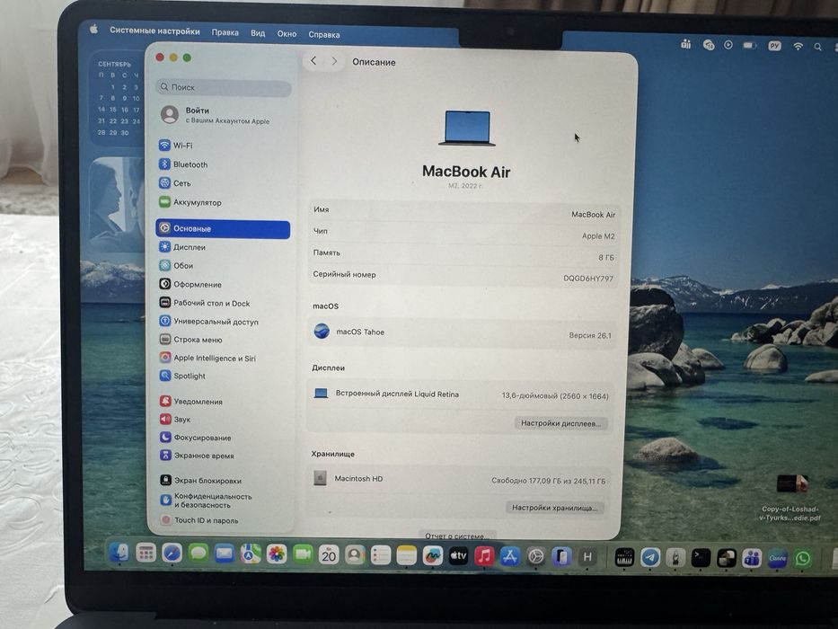Open FaceTime from the Dock
This screenshot has width=838, height=629.
pyautogui.click(x=303, y=554)
